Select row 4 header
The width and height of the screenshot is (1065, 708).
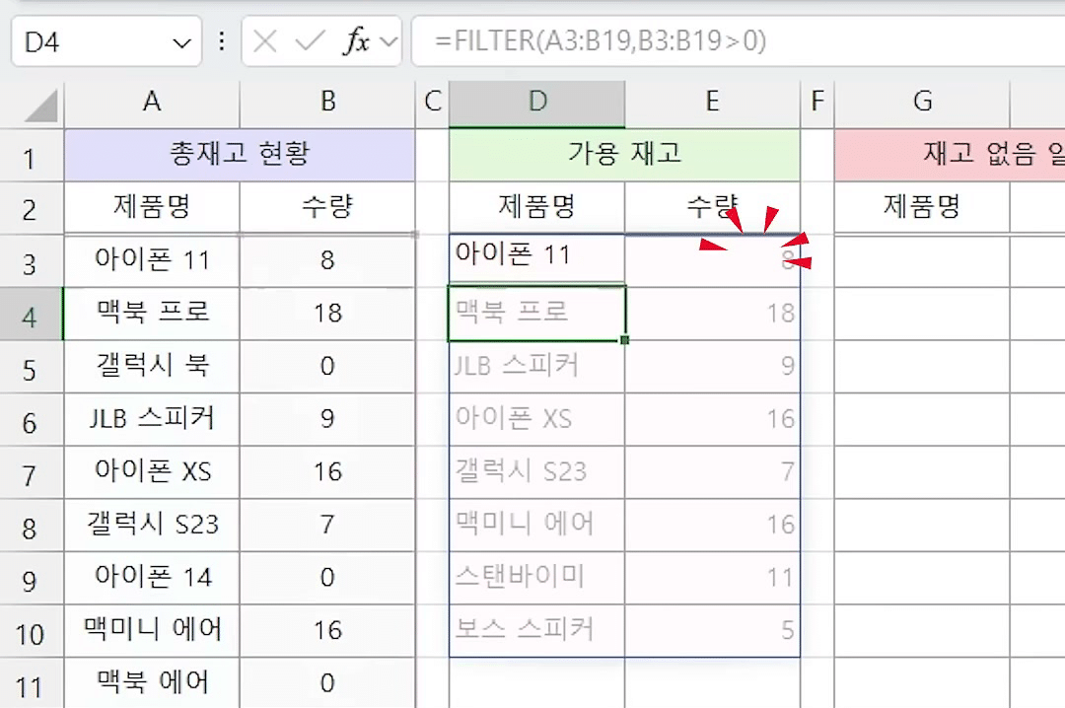coord(32,314)
